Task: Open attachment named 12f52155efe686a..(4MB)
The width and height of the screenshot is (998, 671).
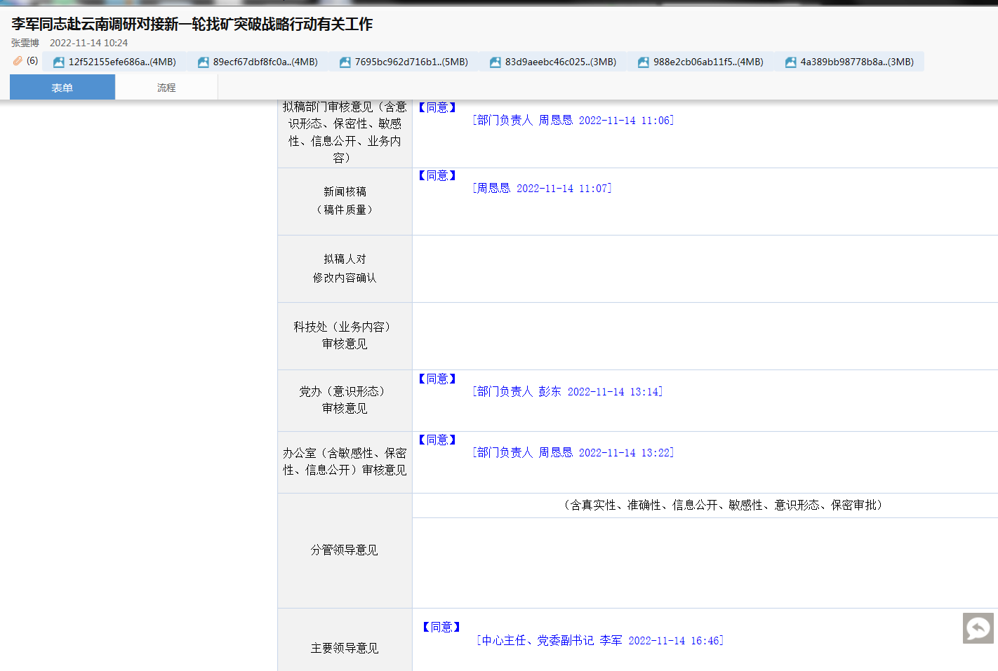Action: [x=122, y=62]
